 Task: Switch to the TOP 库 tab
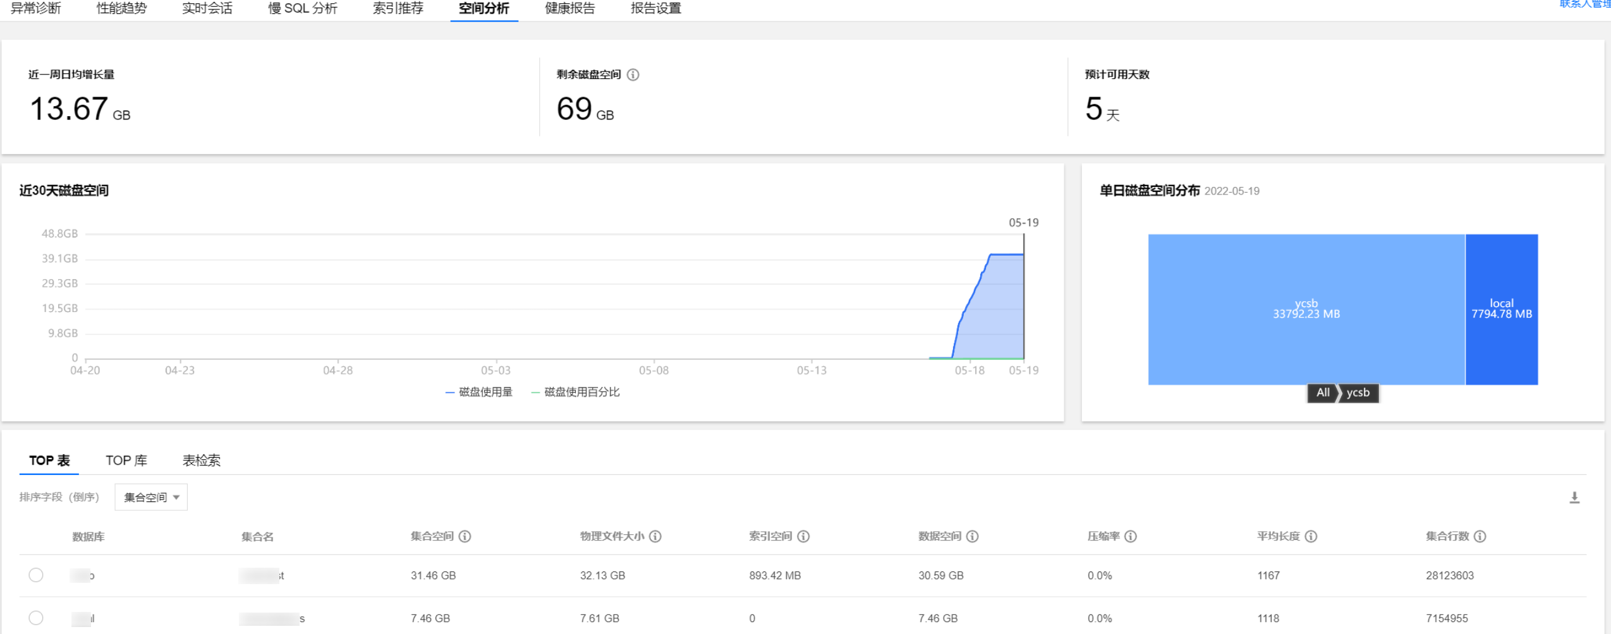click(126, 460)
